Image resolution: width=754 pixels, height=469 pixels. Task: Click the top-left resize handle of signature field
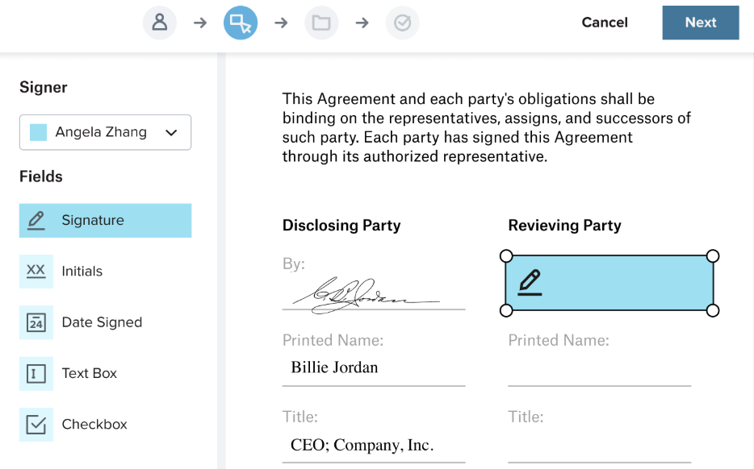pos(506,256)
